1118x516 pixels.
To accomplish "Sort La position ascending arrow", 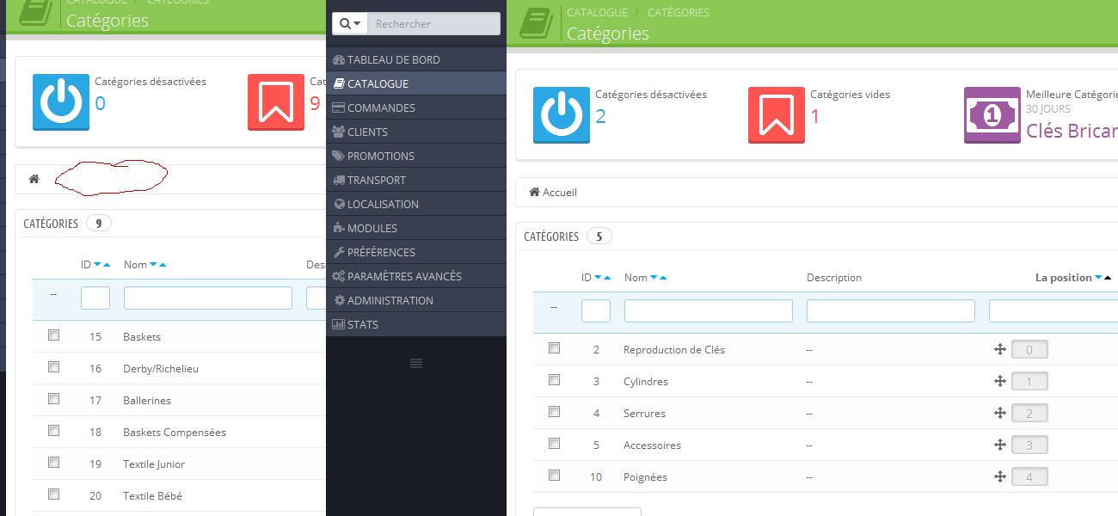I will tap(1108, 278).
